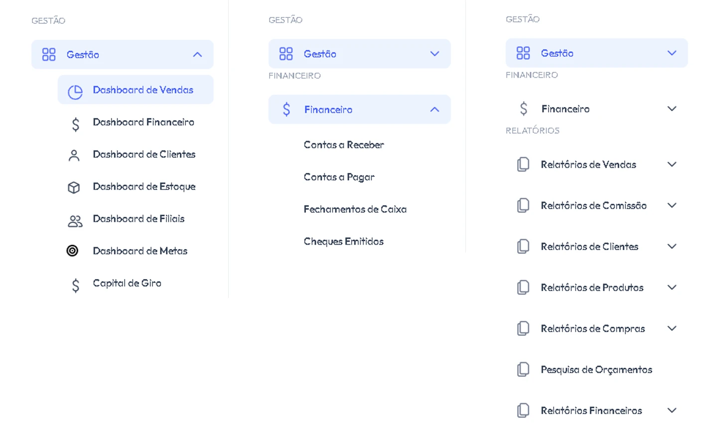
Task: Click the dollar icon beside Dashboard Financeiro
Action: [x=75, y=124]
